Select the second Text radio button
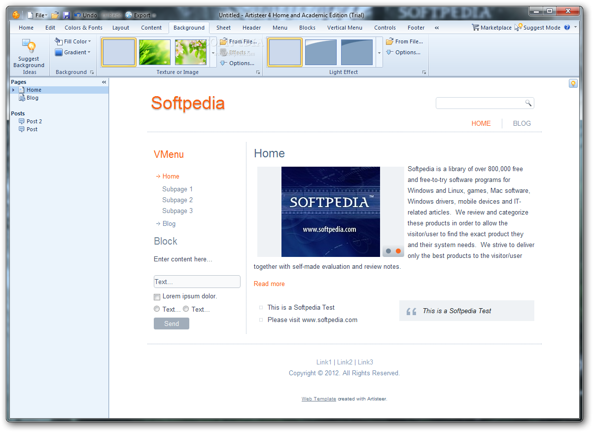 coord(186,309)
